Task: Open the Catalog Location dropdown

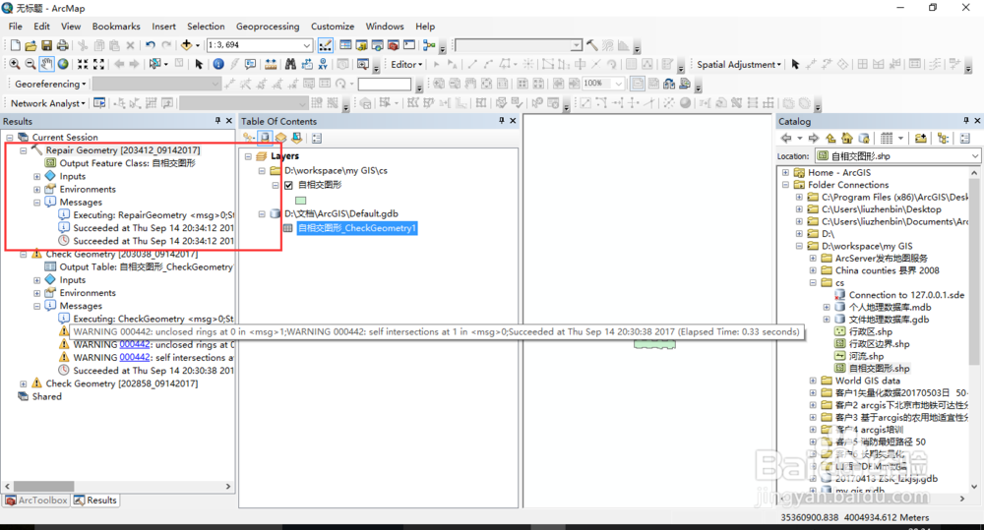Action: [974, 155]
